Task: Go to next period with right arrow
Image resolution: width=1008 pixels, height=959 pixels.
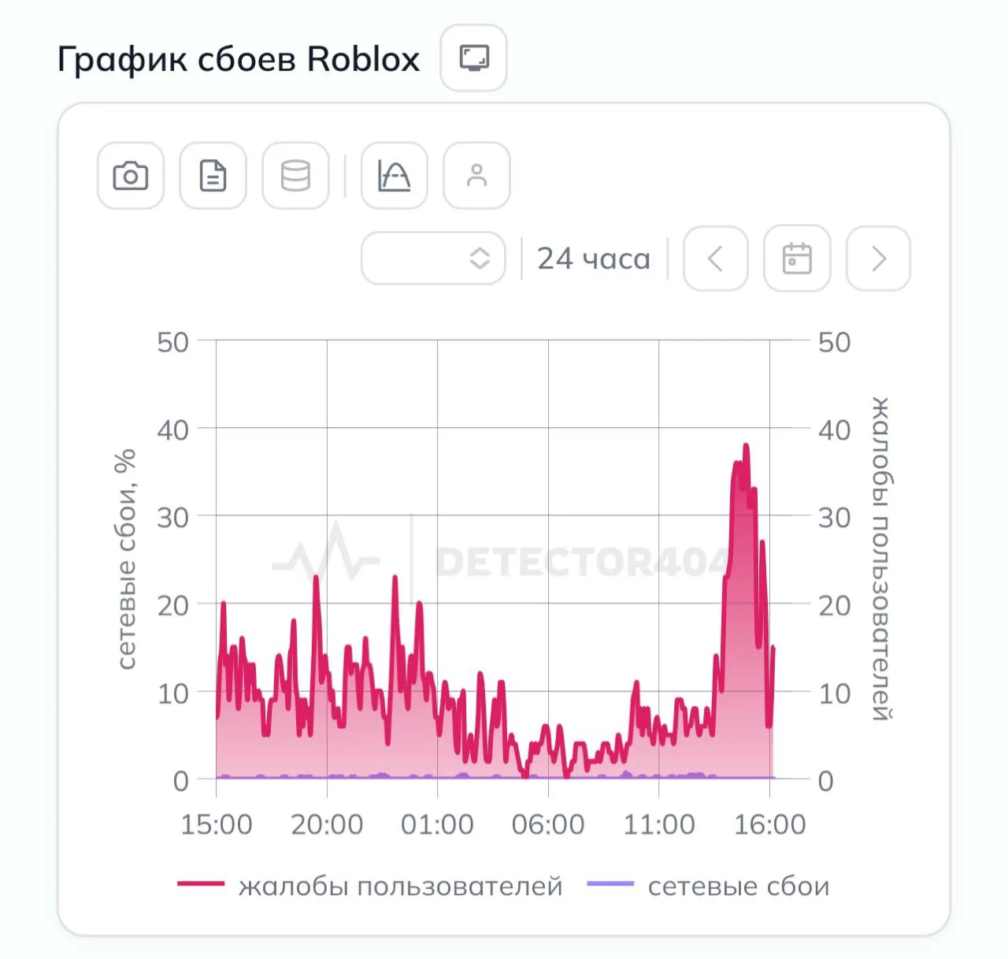Action: point(879,258)
